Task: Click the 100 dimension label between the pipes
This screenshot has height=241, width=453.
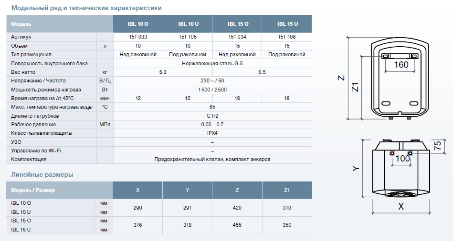Action: [x=402, y=159]
